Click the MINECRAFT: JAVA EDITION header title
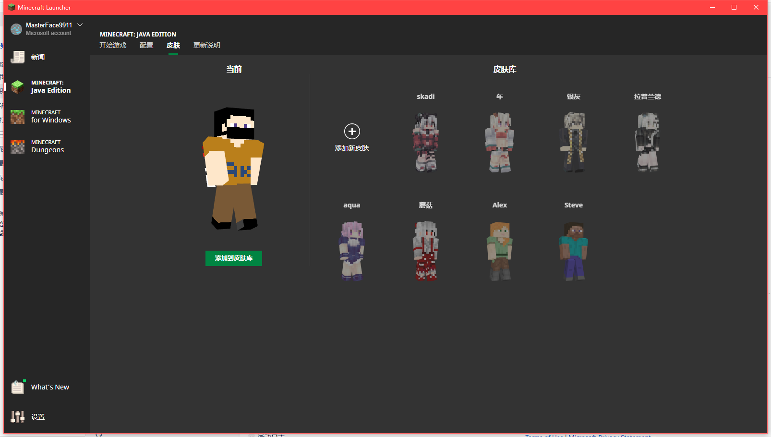Screen dimensions: 771x437 (138, 35)
